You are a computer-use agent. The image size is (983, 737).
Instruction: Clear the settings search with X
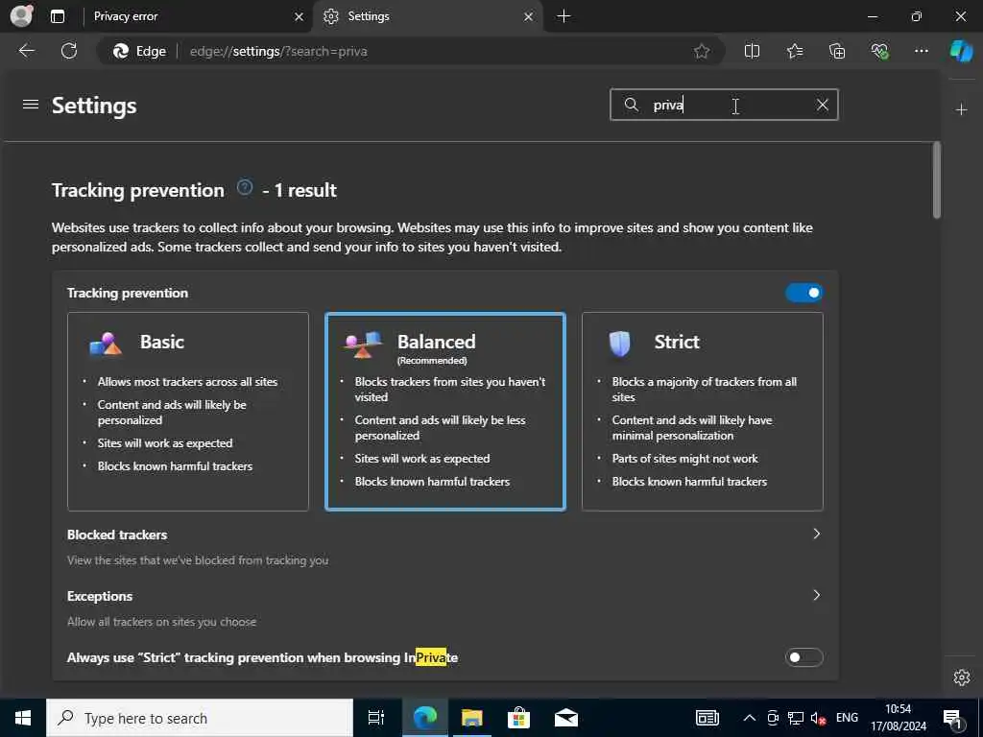(822, 105)
